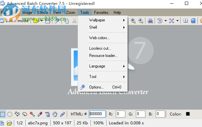
Task: Click the abc7x.png filename in status bar
Action: click(38, 123)
